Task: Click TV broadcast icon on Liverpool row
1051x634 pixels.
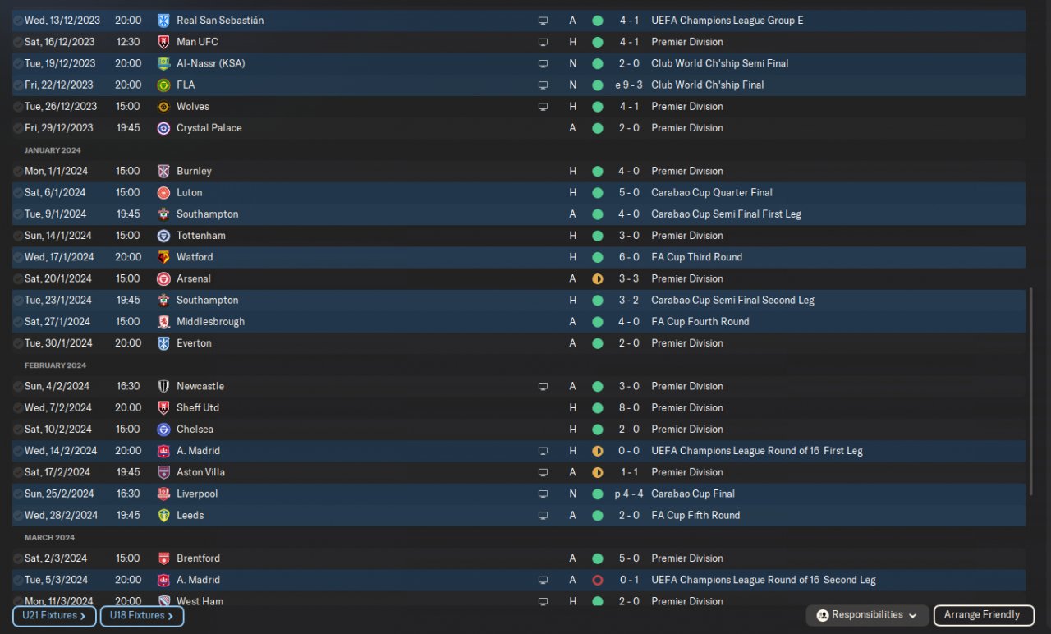Action: click(x=543, y=494)
